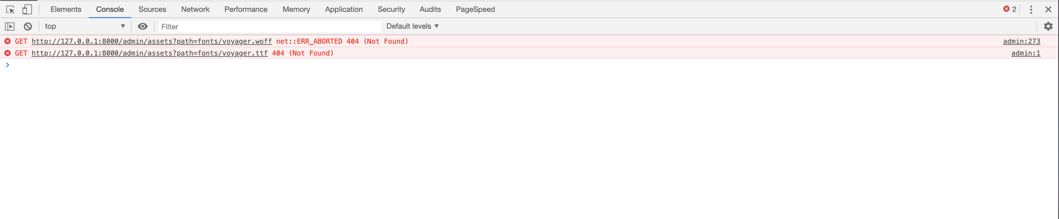Open source link admin:1
The height and width of the screenshot is (219, 1059).
[1025, 53]
